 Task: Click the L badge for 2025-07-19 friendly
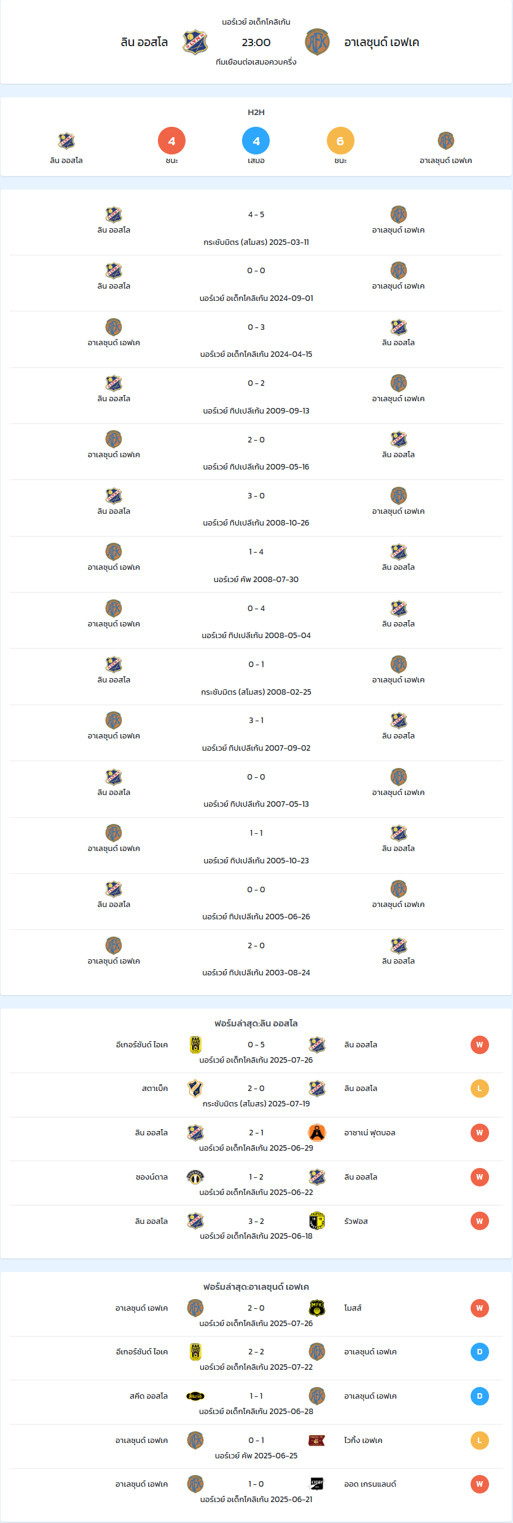click(480, 1089)
